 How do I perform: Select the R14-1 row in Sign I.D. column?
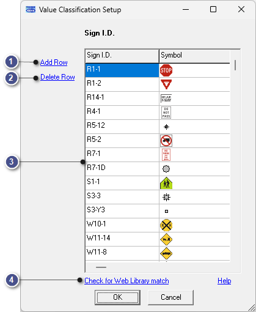[122, 98]
